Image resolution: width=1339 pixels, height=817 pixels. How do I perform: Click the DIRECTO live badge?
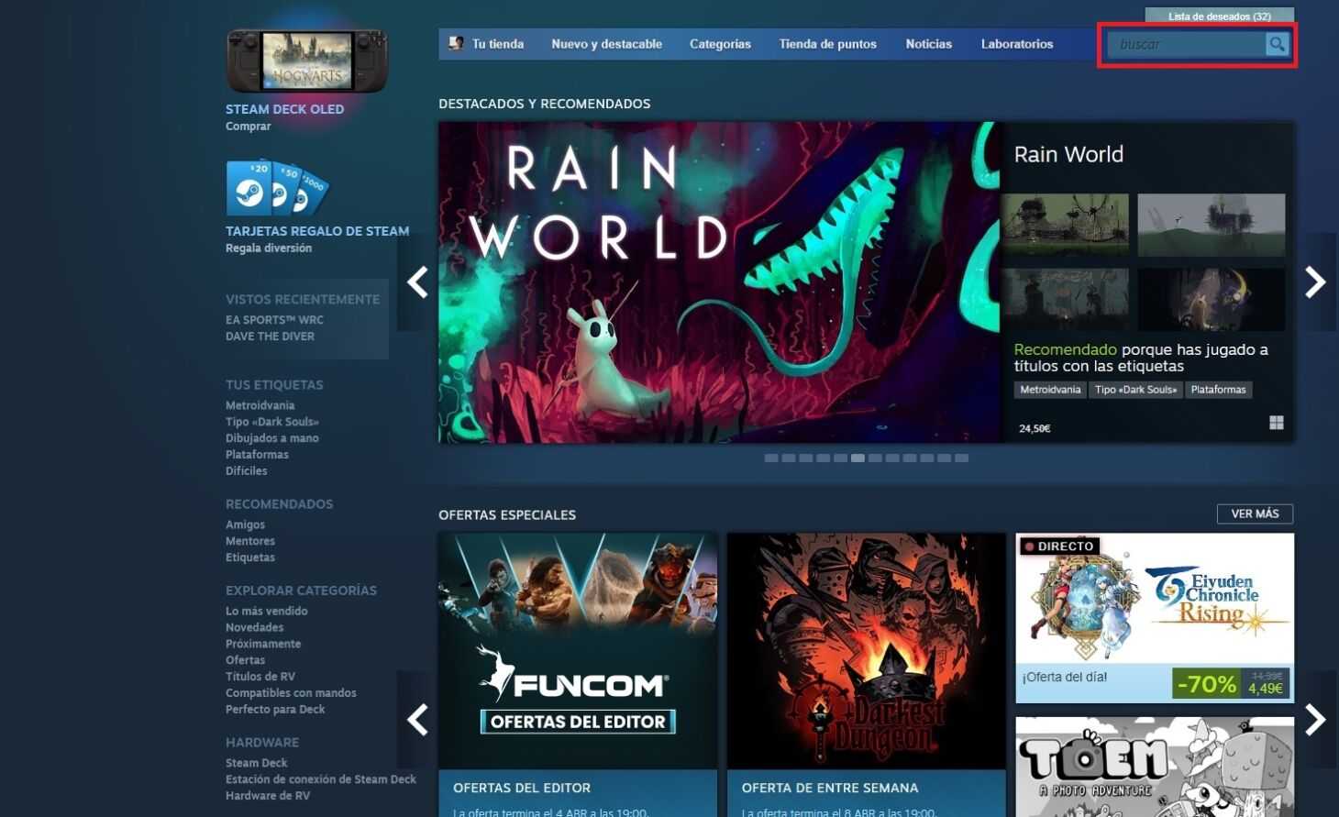1059,546
